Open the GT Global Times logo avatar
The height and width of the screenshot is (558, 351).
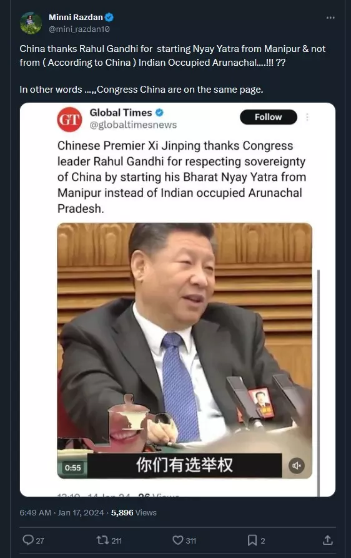click(69, 119)
